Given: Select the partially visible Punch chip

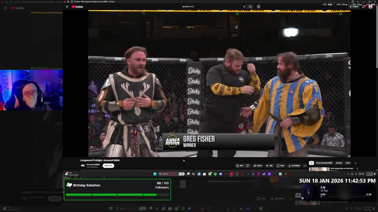Looking at the screenshot, I should click(x=348, y=163).
